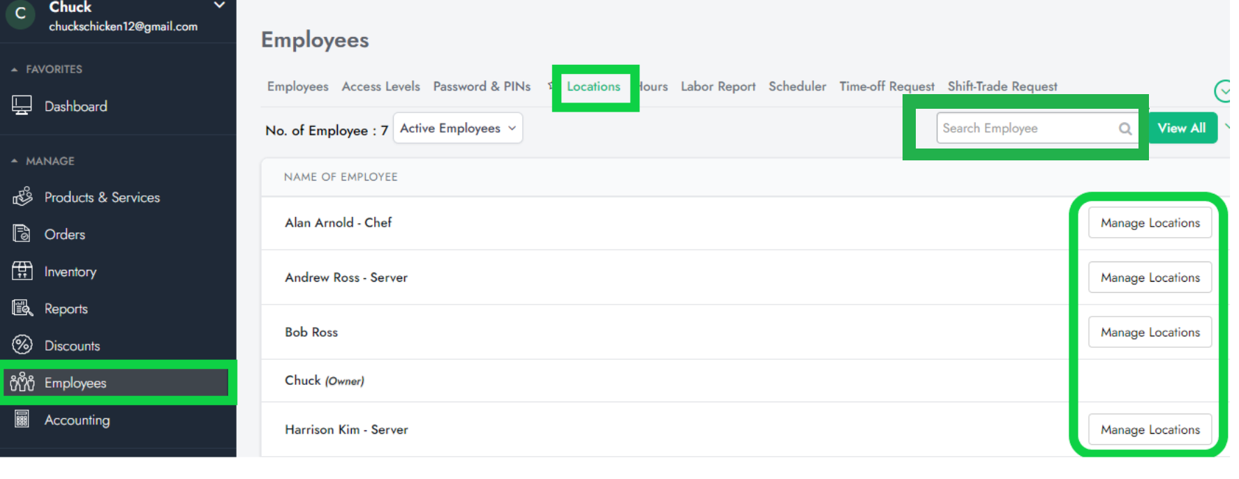This screenshot has height=479, width=1239.
Task: Open the Labor Report tab
Action: [x=718, y=86]
